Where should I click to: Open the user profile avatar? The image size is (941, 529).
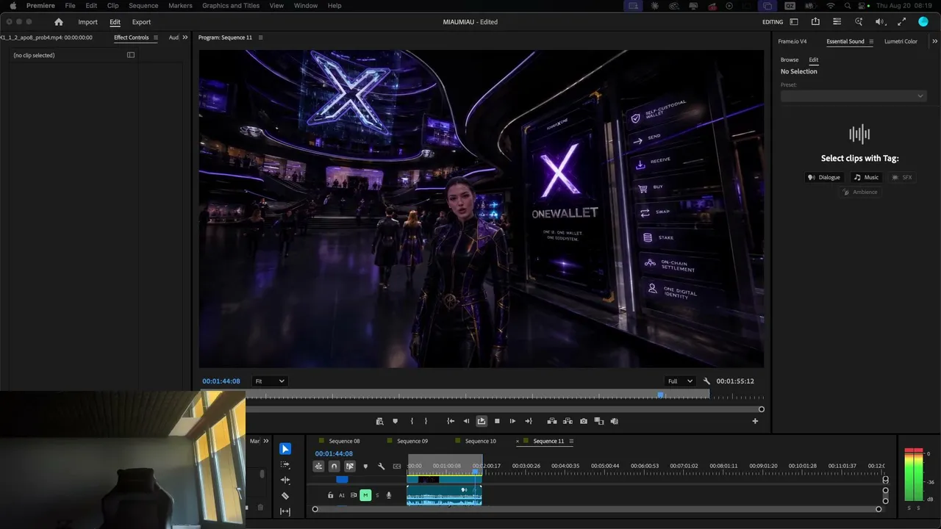click(x=924, y=22)
